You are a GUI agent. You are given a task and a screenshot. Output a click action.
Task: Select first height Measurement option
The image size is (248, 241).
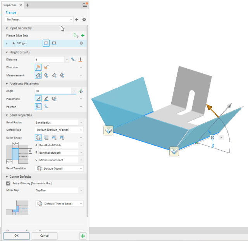(38, 75)
